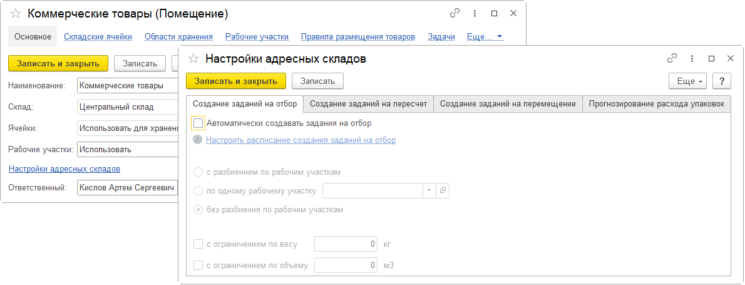
Task: Select без разбиения по рабочим участкам option
Action: tap(198, 210)
